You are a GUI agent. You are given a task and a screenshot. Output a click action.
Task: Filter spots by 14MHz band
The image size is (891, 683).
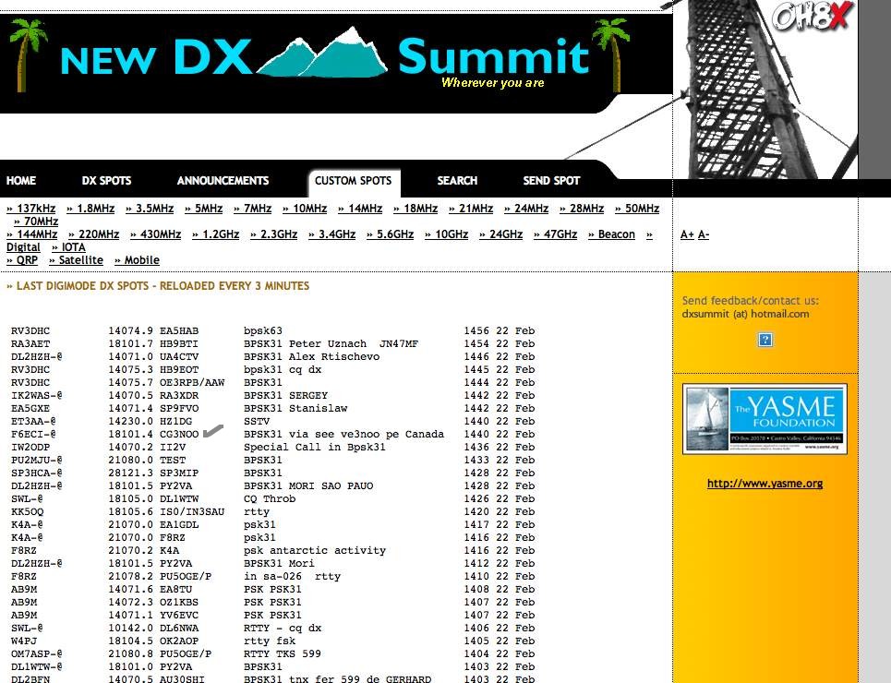(x=360, y=209)
